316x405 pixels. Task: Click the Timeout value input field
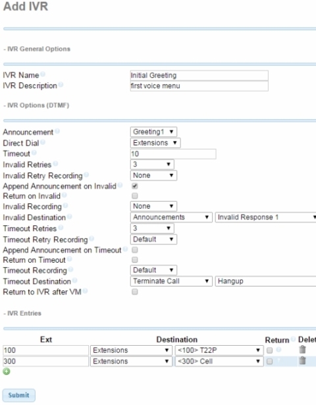point(173,154)
